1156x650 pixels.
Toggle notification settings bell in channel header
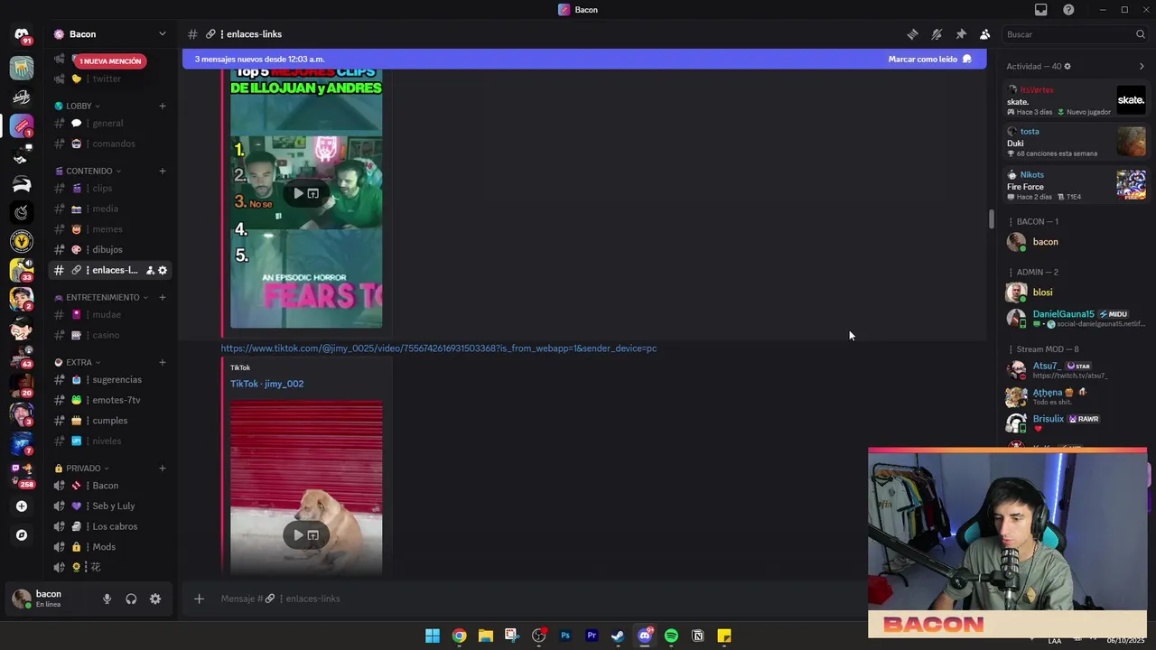point(937,34)
